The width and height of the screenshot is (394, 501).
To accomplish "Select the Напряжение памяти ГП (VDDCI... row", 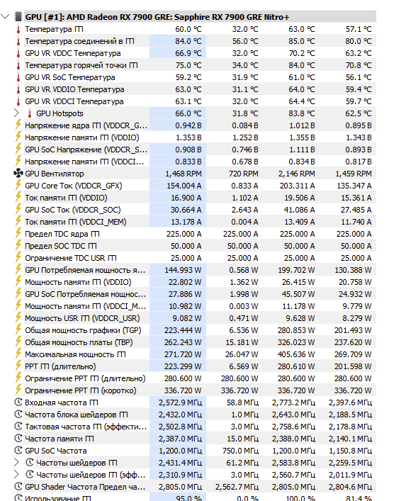I will (195, 162).
